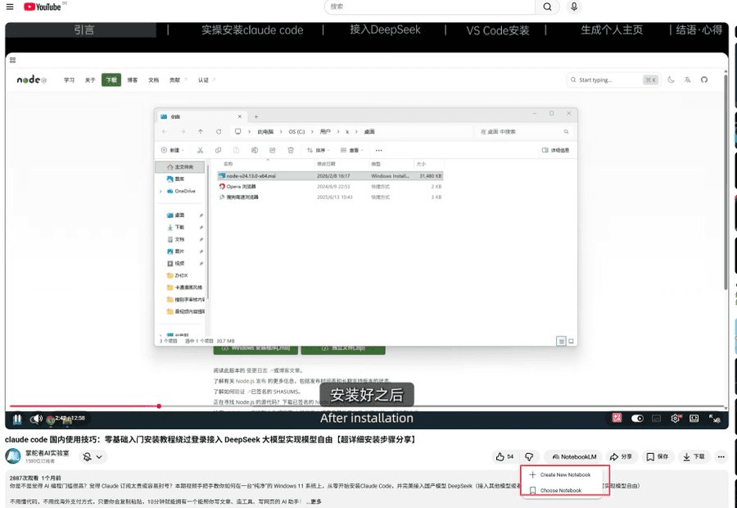The height and width of the screenshot is (508, 737).
Task: Select Create New Notebook menu entry
Action: 561,474
